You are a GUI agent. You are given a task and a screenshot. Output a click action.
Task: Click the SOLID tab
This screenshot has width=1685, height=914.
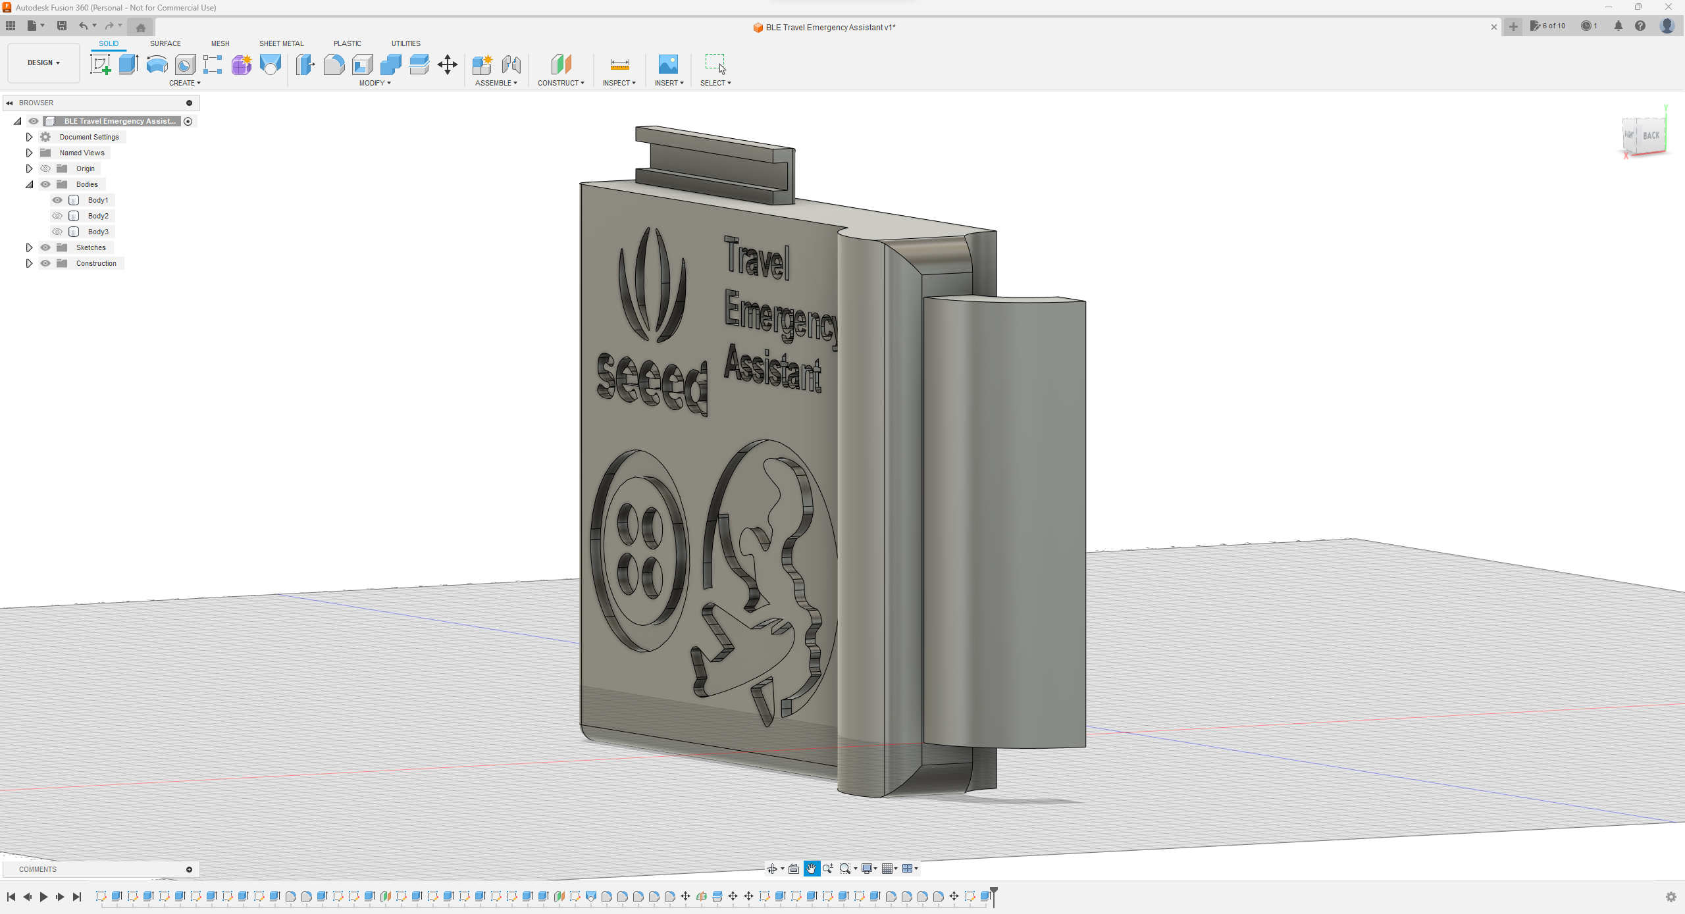pyautogui.click(x=109, y=43)
